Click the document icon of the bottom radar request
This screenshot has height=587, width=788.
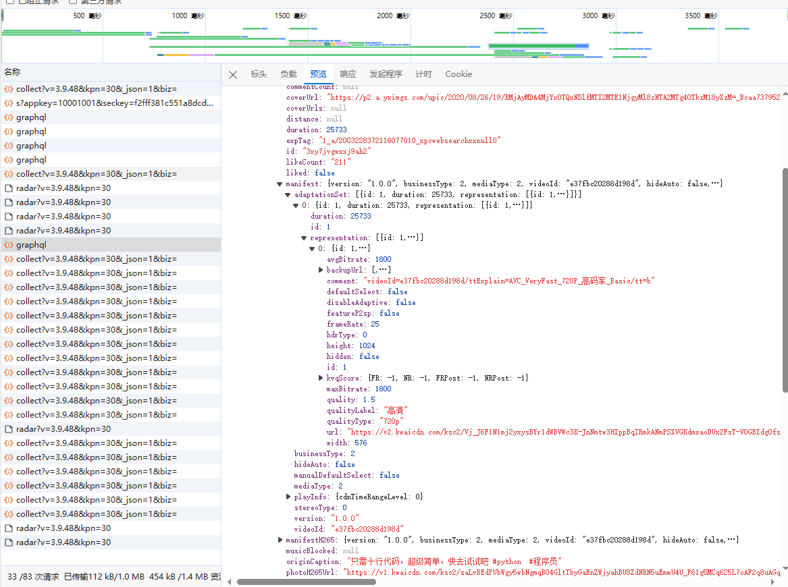coord(9,542)
